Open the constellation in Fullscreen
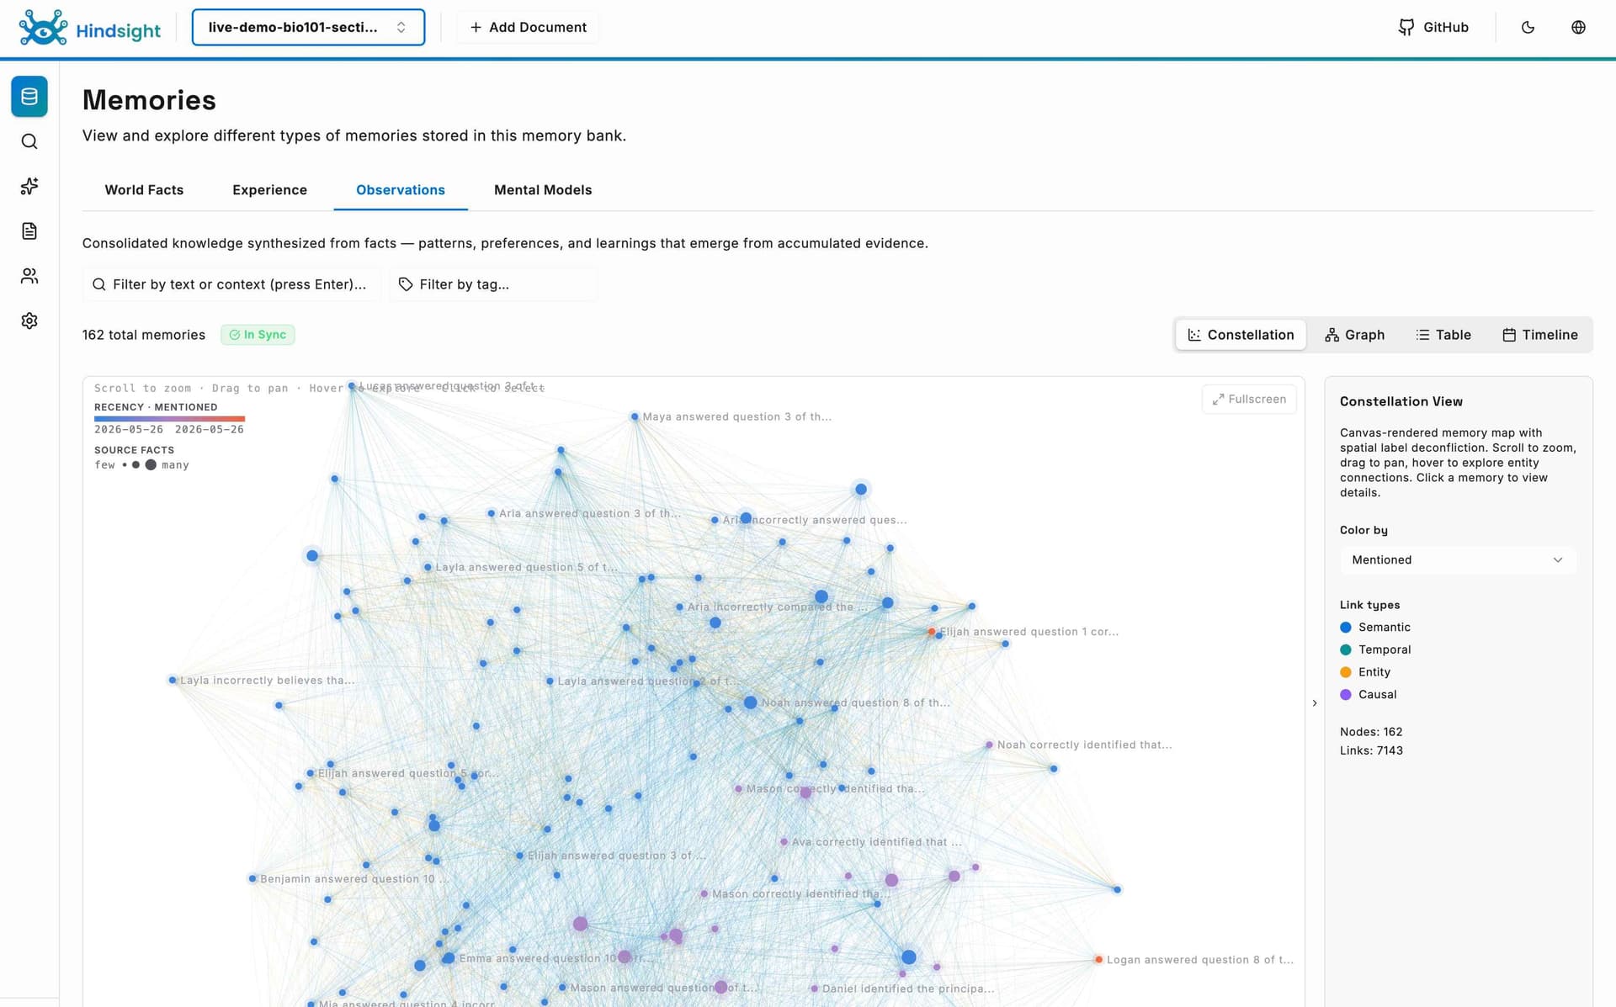Viewport: 1616px width, 1007px height. pyautogui.click(x=1249, y=400)
